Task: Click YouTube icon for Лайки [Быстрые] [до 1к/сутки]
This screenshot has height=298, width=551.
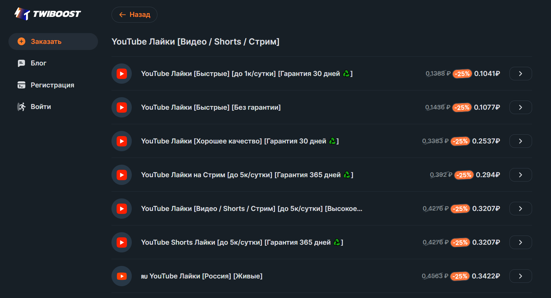Action: point(122,74)
